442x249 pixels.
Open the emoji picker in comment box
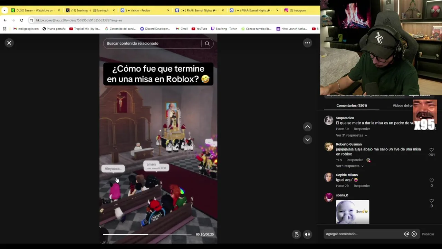coord(414,234)
